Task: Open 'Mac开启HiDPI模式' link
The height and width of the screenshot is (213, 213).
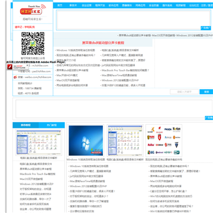Action: click(67, 75)
